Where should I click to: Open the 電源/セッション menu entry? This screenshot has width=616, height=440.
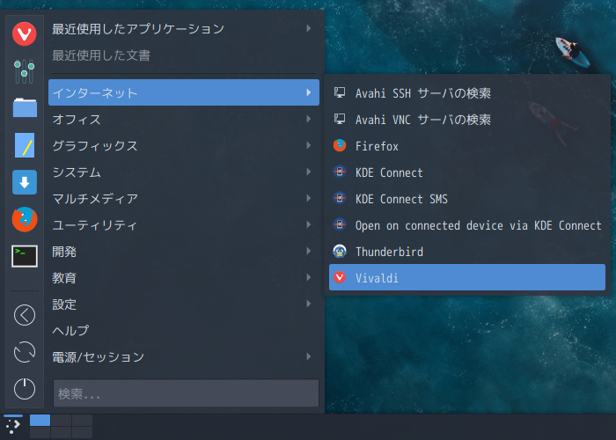pyautogui.click(x=184, y=356)
